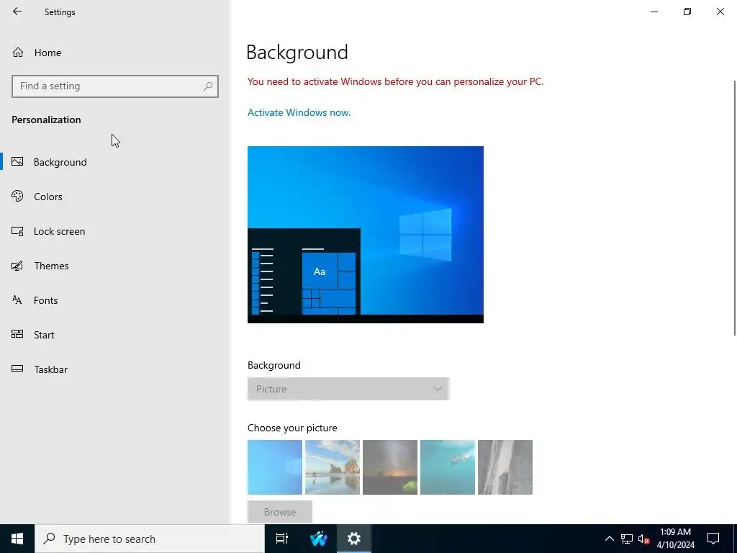Viewport: 737px width, 553px height.
Task: Click the magnifier icon in Find a setting
Action: 208,86
